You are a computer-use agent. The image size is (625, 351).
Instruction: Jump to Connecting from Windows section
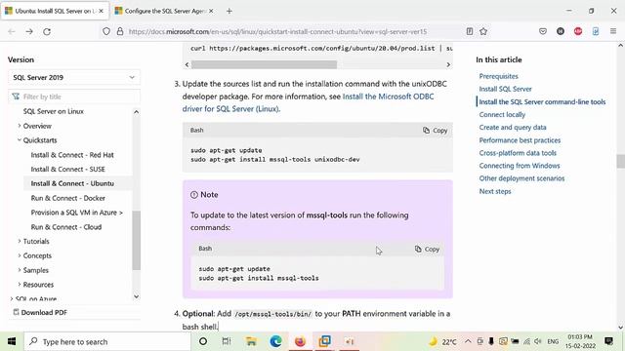520,166
